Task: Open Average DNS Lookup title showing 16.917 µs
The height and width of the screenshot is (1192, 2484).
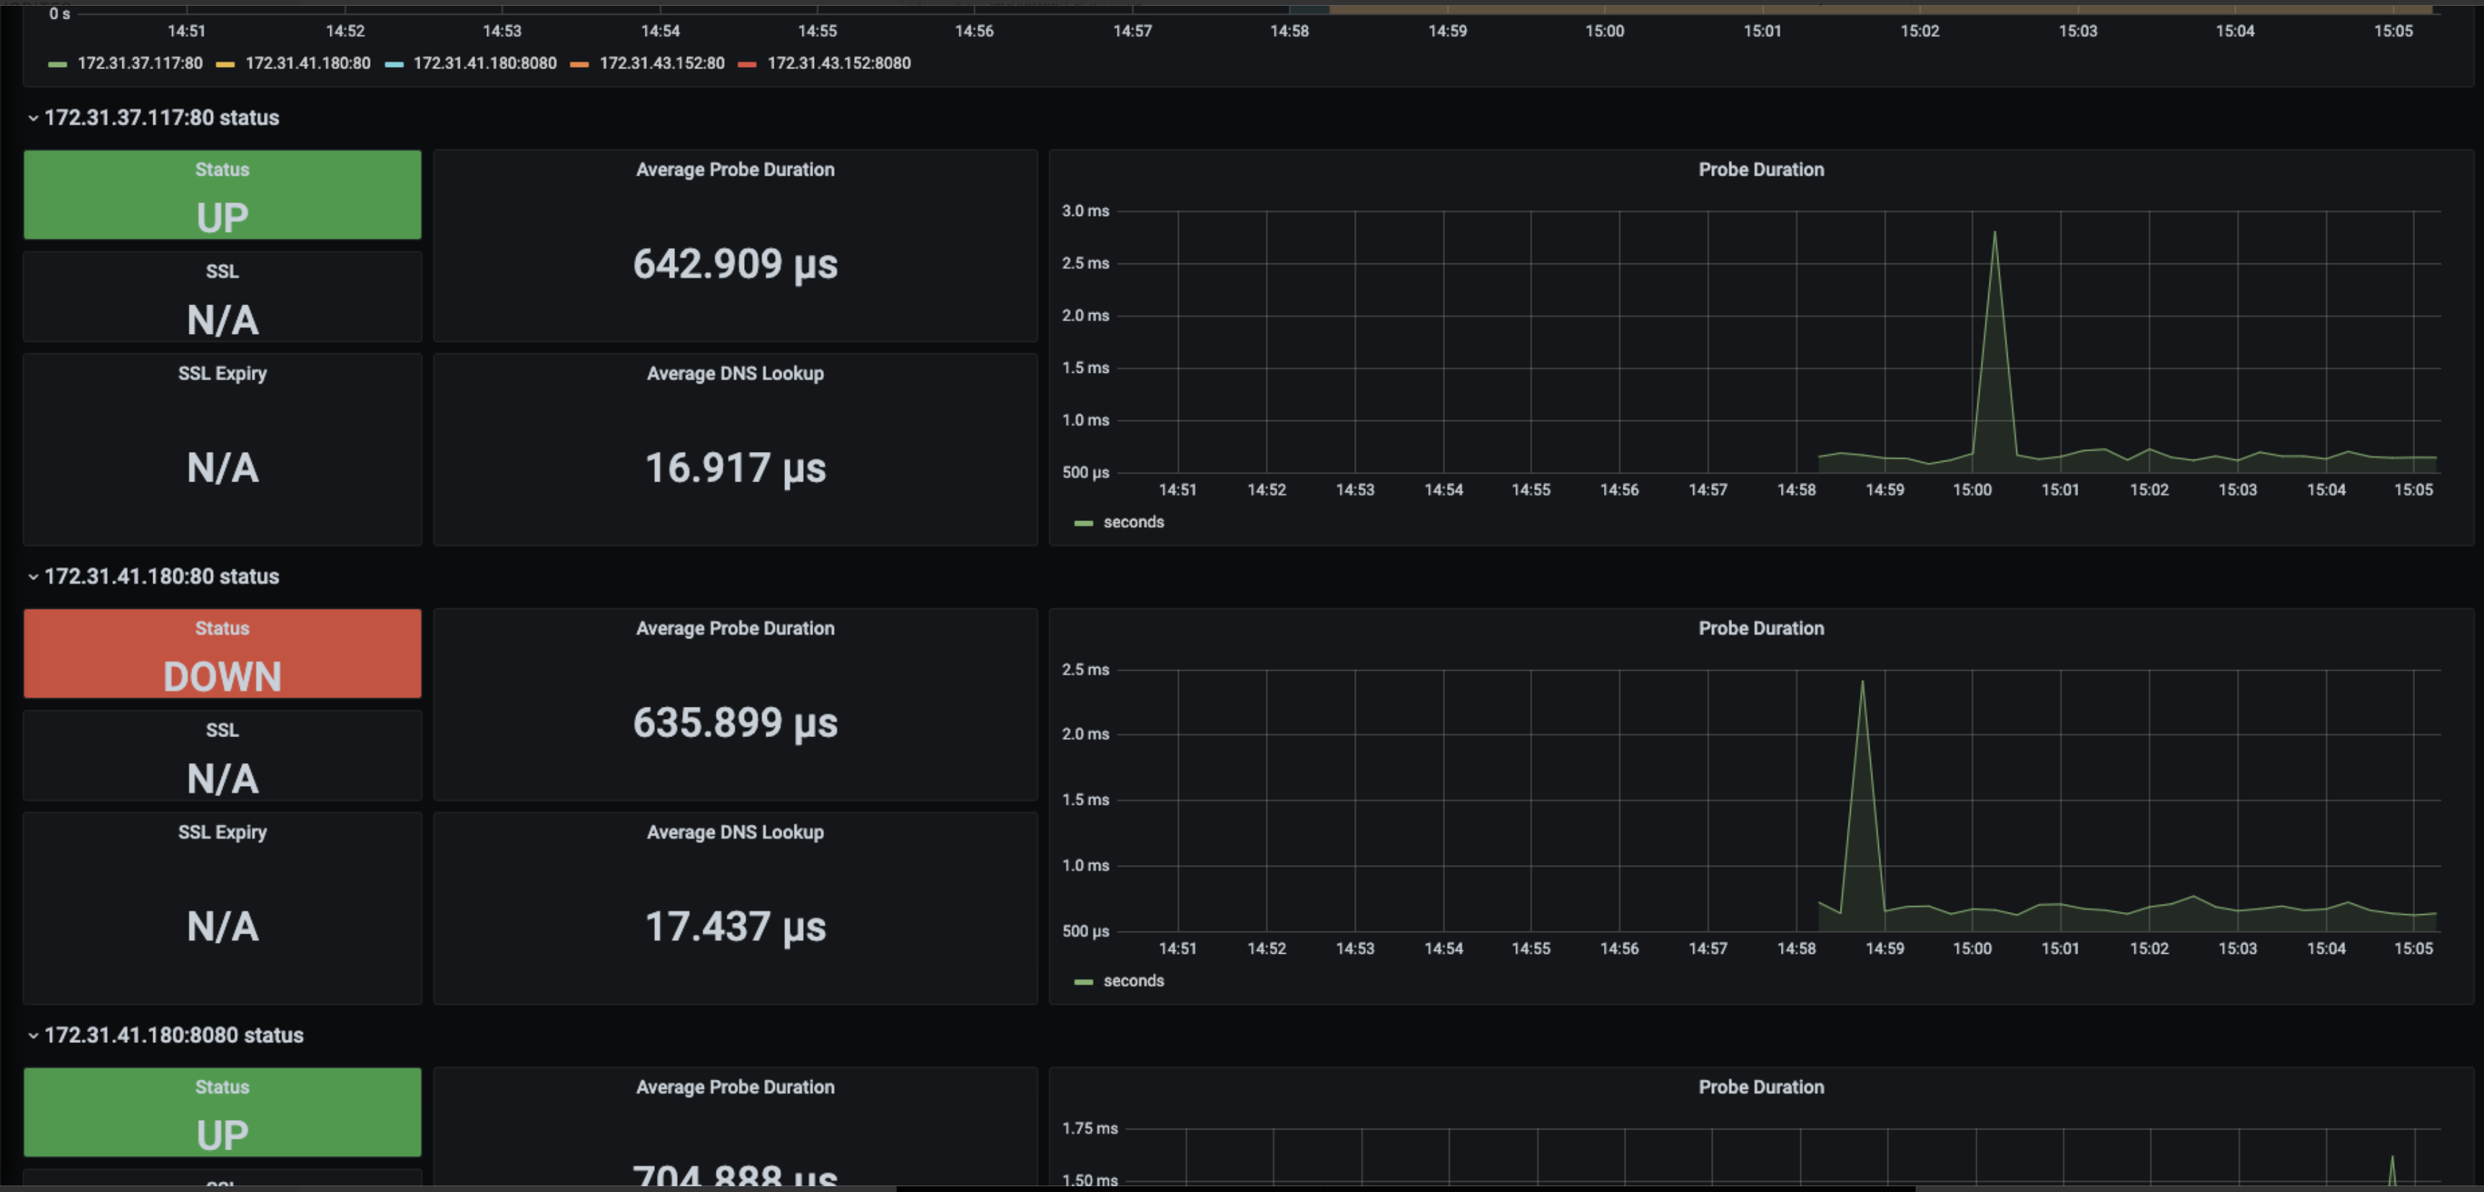Action: click(735, 374)
